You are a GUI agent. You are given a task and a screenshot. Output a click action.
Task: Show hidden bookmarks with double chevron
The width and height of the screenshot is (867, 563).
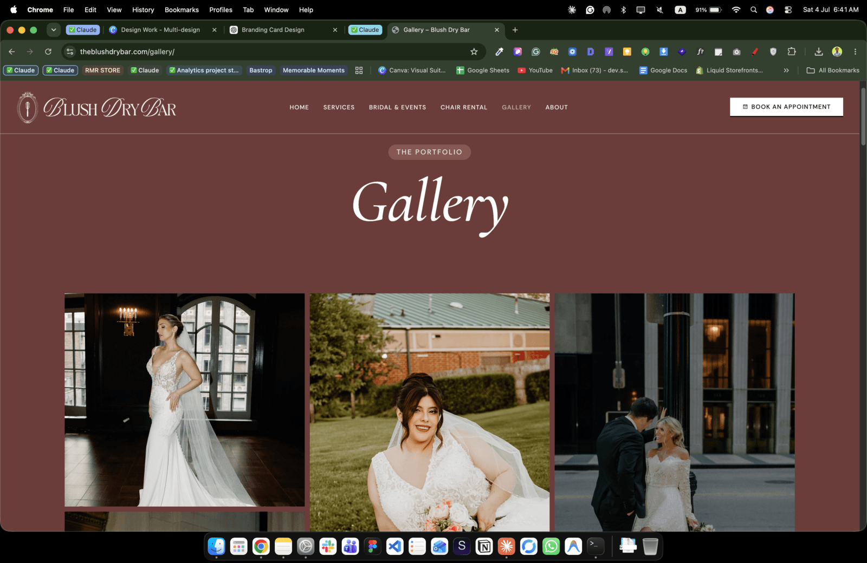click(786, 70)
